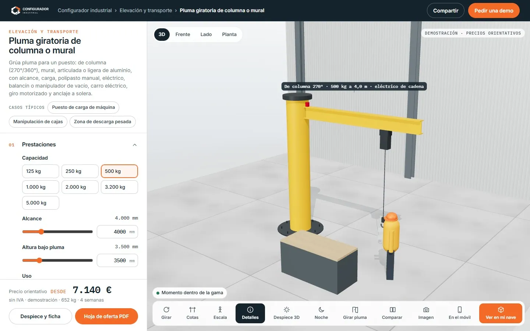Viewport: 530px width, 331px height.
Task: Switch to the Planta view tab
Action: click(229, 35)
